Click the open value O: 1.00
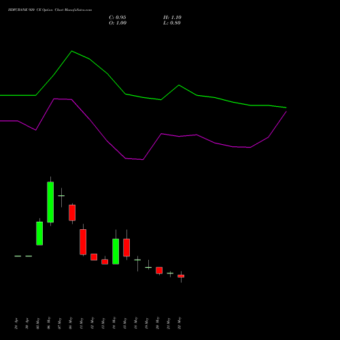This screenshot has height=340, width=340. pos(118,23)
